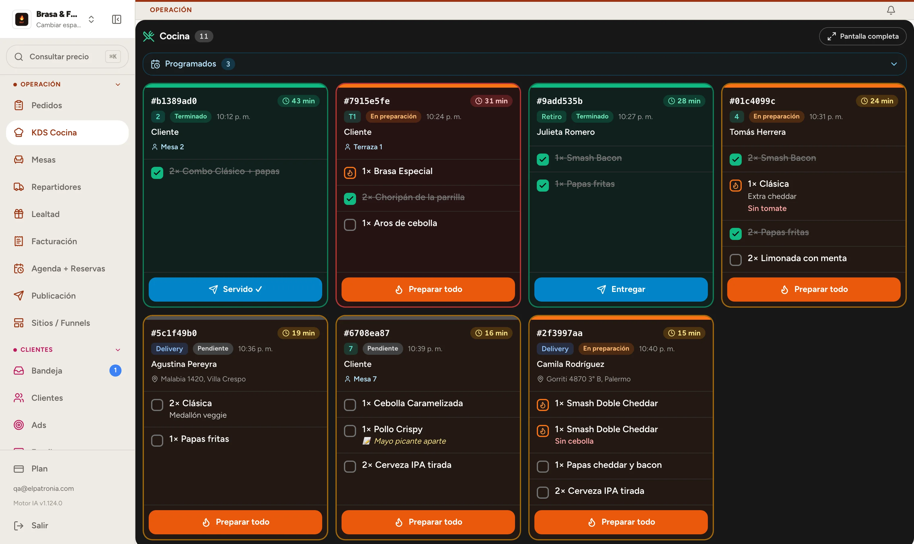914x544 pixels.
Task: Click the Lealtad gift icon
Action: (x=19, y=214)
